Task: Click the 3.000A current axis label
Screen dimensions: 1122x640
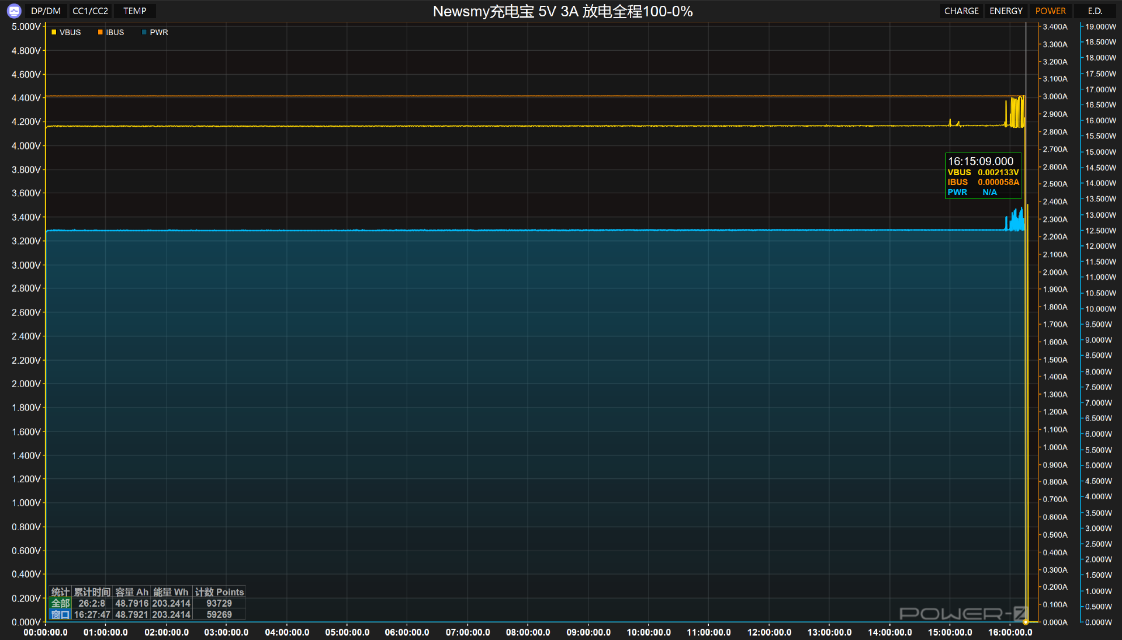Action: [1055, 96]
